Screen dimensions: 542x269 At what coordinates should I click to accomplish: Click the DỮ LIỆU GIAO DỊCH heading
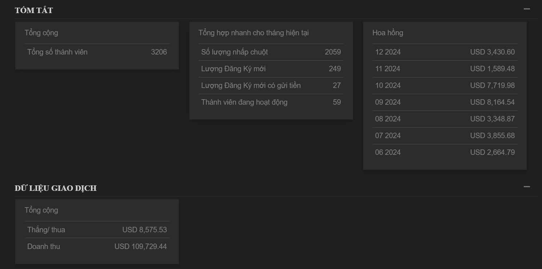(56, 188)
